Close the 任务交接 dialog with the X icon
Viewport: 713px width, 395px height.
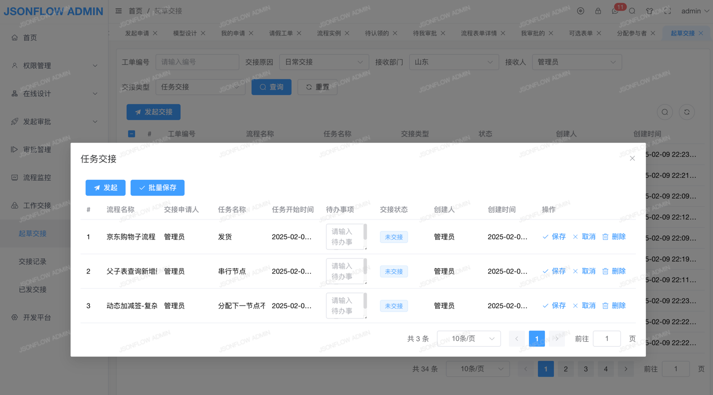point(632,158)
